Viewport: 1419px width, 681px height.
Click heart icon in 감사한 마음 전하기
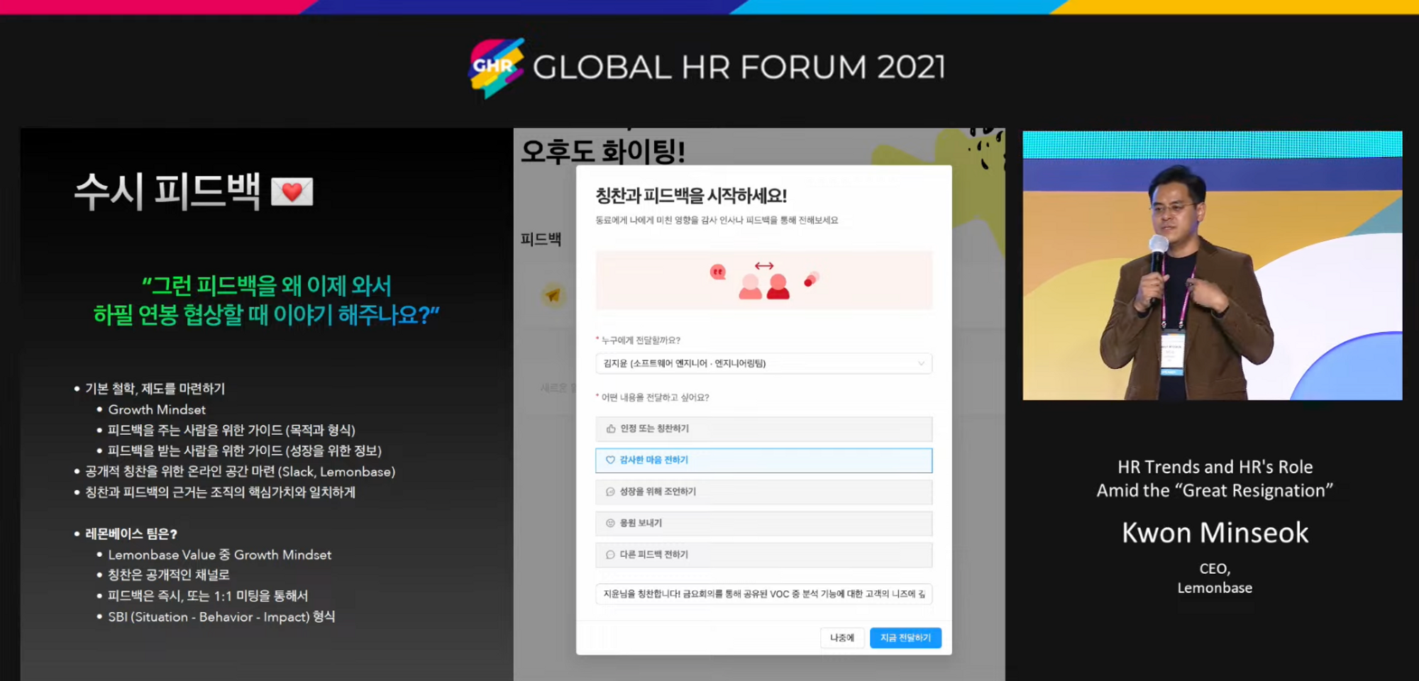click(x=610, y=460)
